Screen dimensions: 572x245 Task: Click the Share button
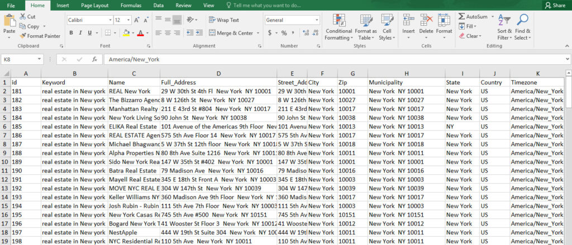tap(555, 5)
